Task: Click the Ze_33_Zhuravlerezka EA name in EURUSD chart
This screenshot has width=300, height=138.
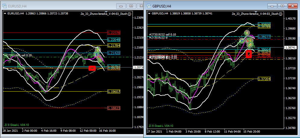Action: 104,14
